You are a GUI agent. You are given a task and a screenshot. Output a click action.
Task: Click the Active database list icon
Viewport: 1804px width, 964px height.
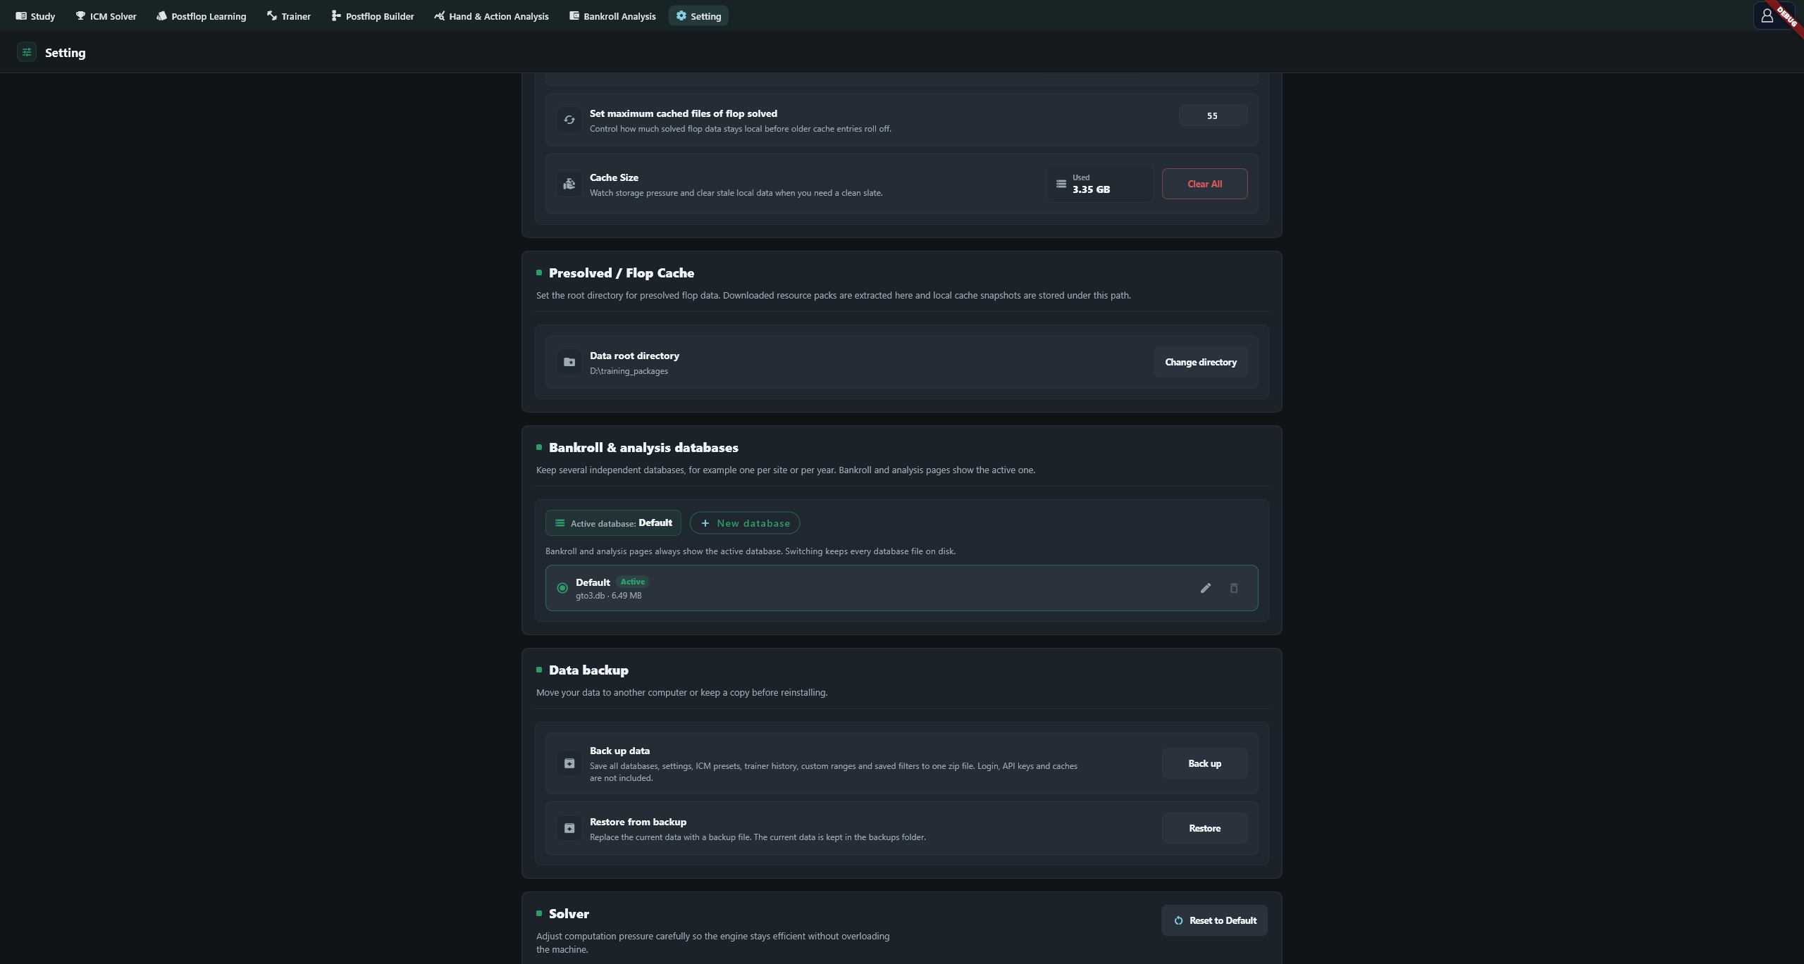pyautogui.click(x=560, y=523)
